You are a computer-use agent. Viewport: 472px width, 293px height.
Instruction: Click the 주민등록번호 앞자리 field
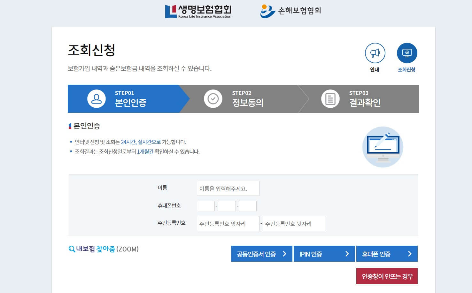[x=228, y=223]
